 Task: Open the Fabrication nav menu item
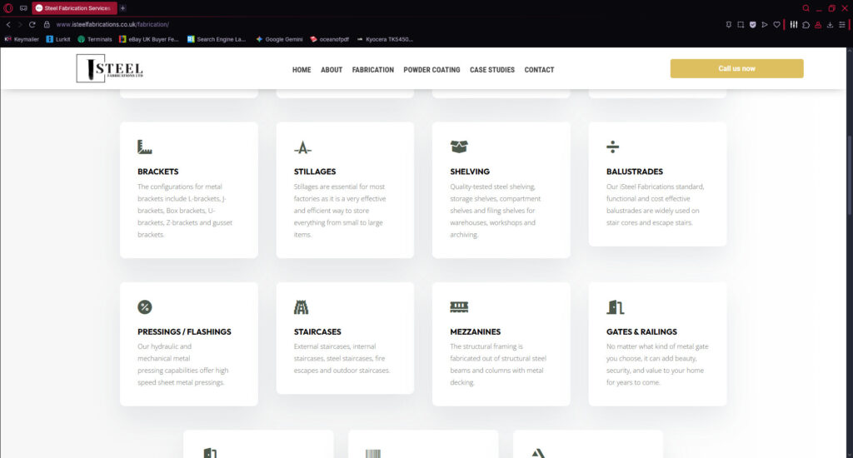[372, 70]
